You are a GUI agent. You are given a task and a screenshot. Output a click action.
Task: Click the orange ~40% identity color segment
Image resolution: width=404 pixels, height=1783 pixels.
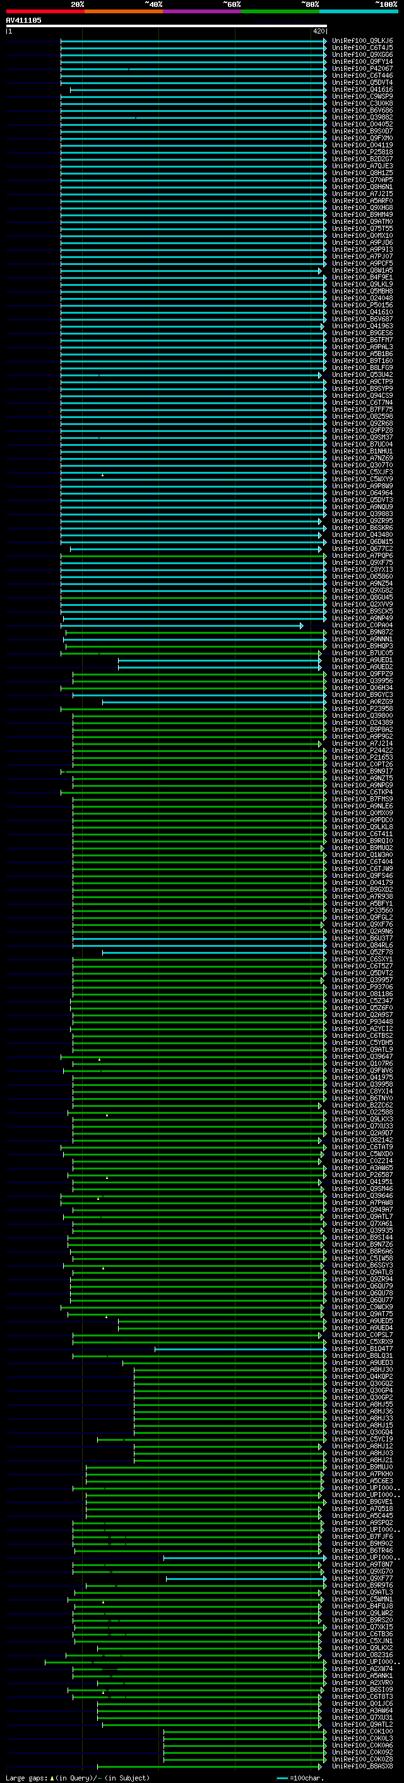(x=124, y=11)
